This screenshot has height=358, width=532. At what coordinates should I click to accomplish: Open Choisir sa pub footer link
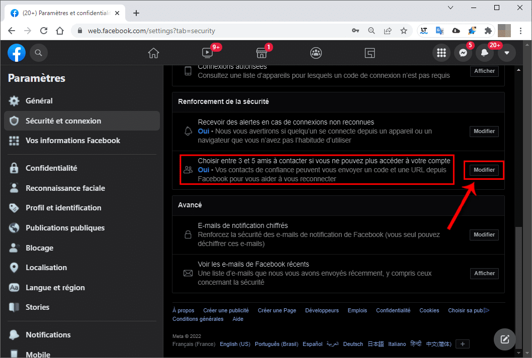(x=469, y=311)
